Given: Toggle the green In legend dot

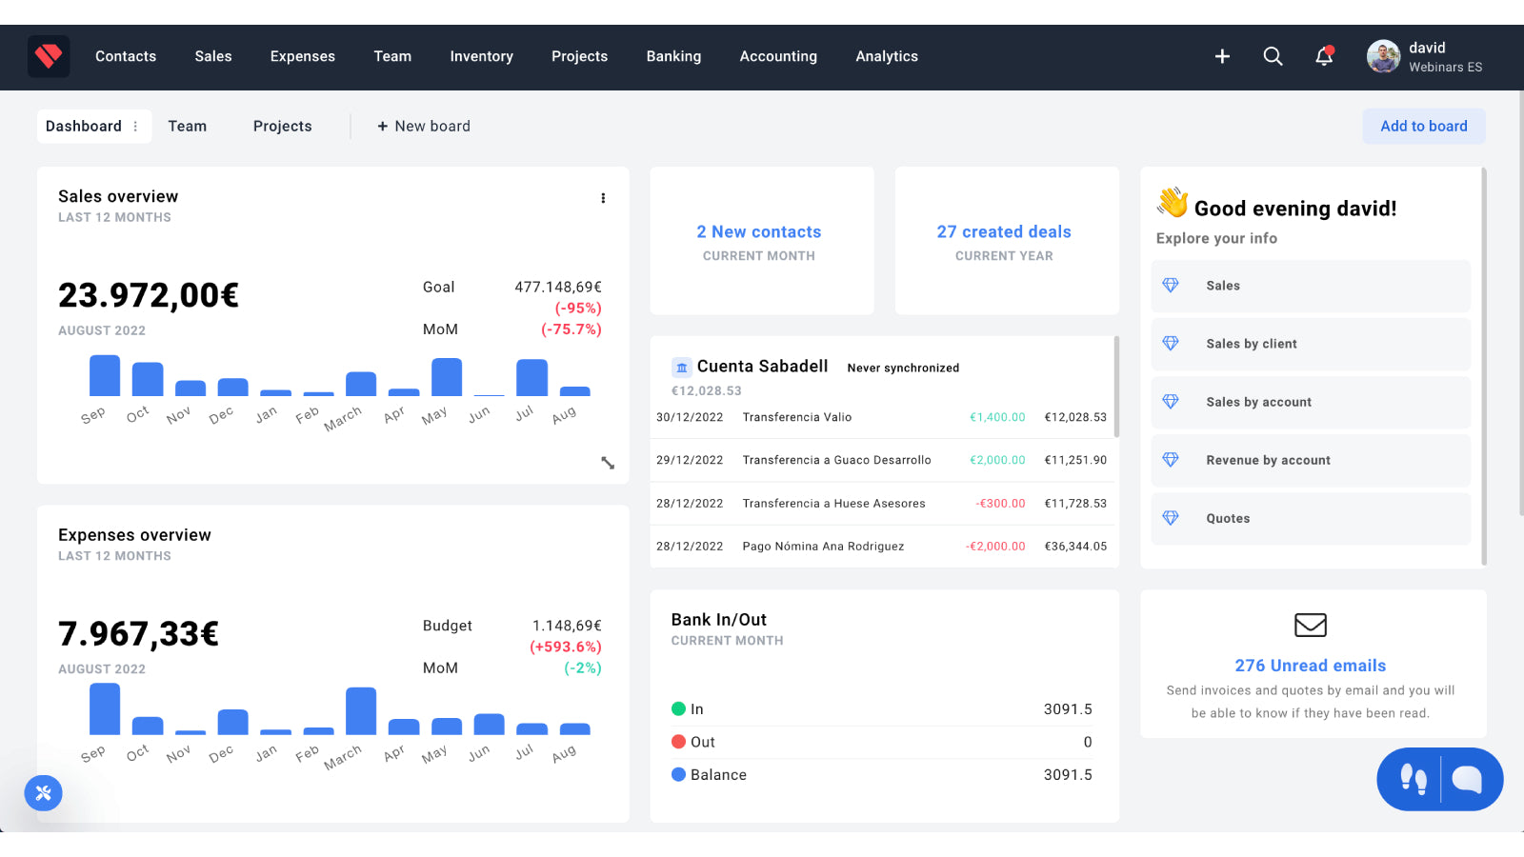Looking at the screenshot, I should pyautogui.click(x=678, y=708).
